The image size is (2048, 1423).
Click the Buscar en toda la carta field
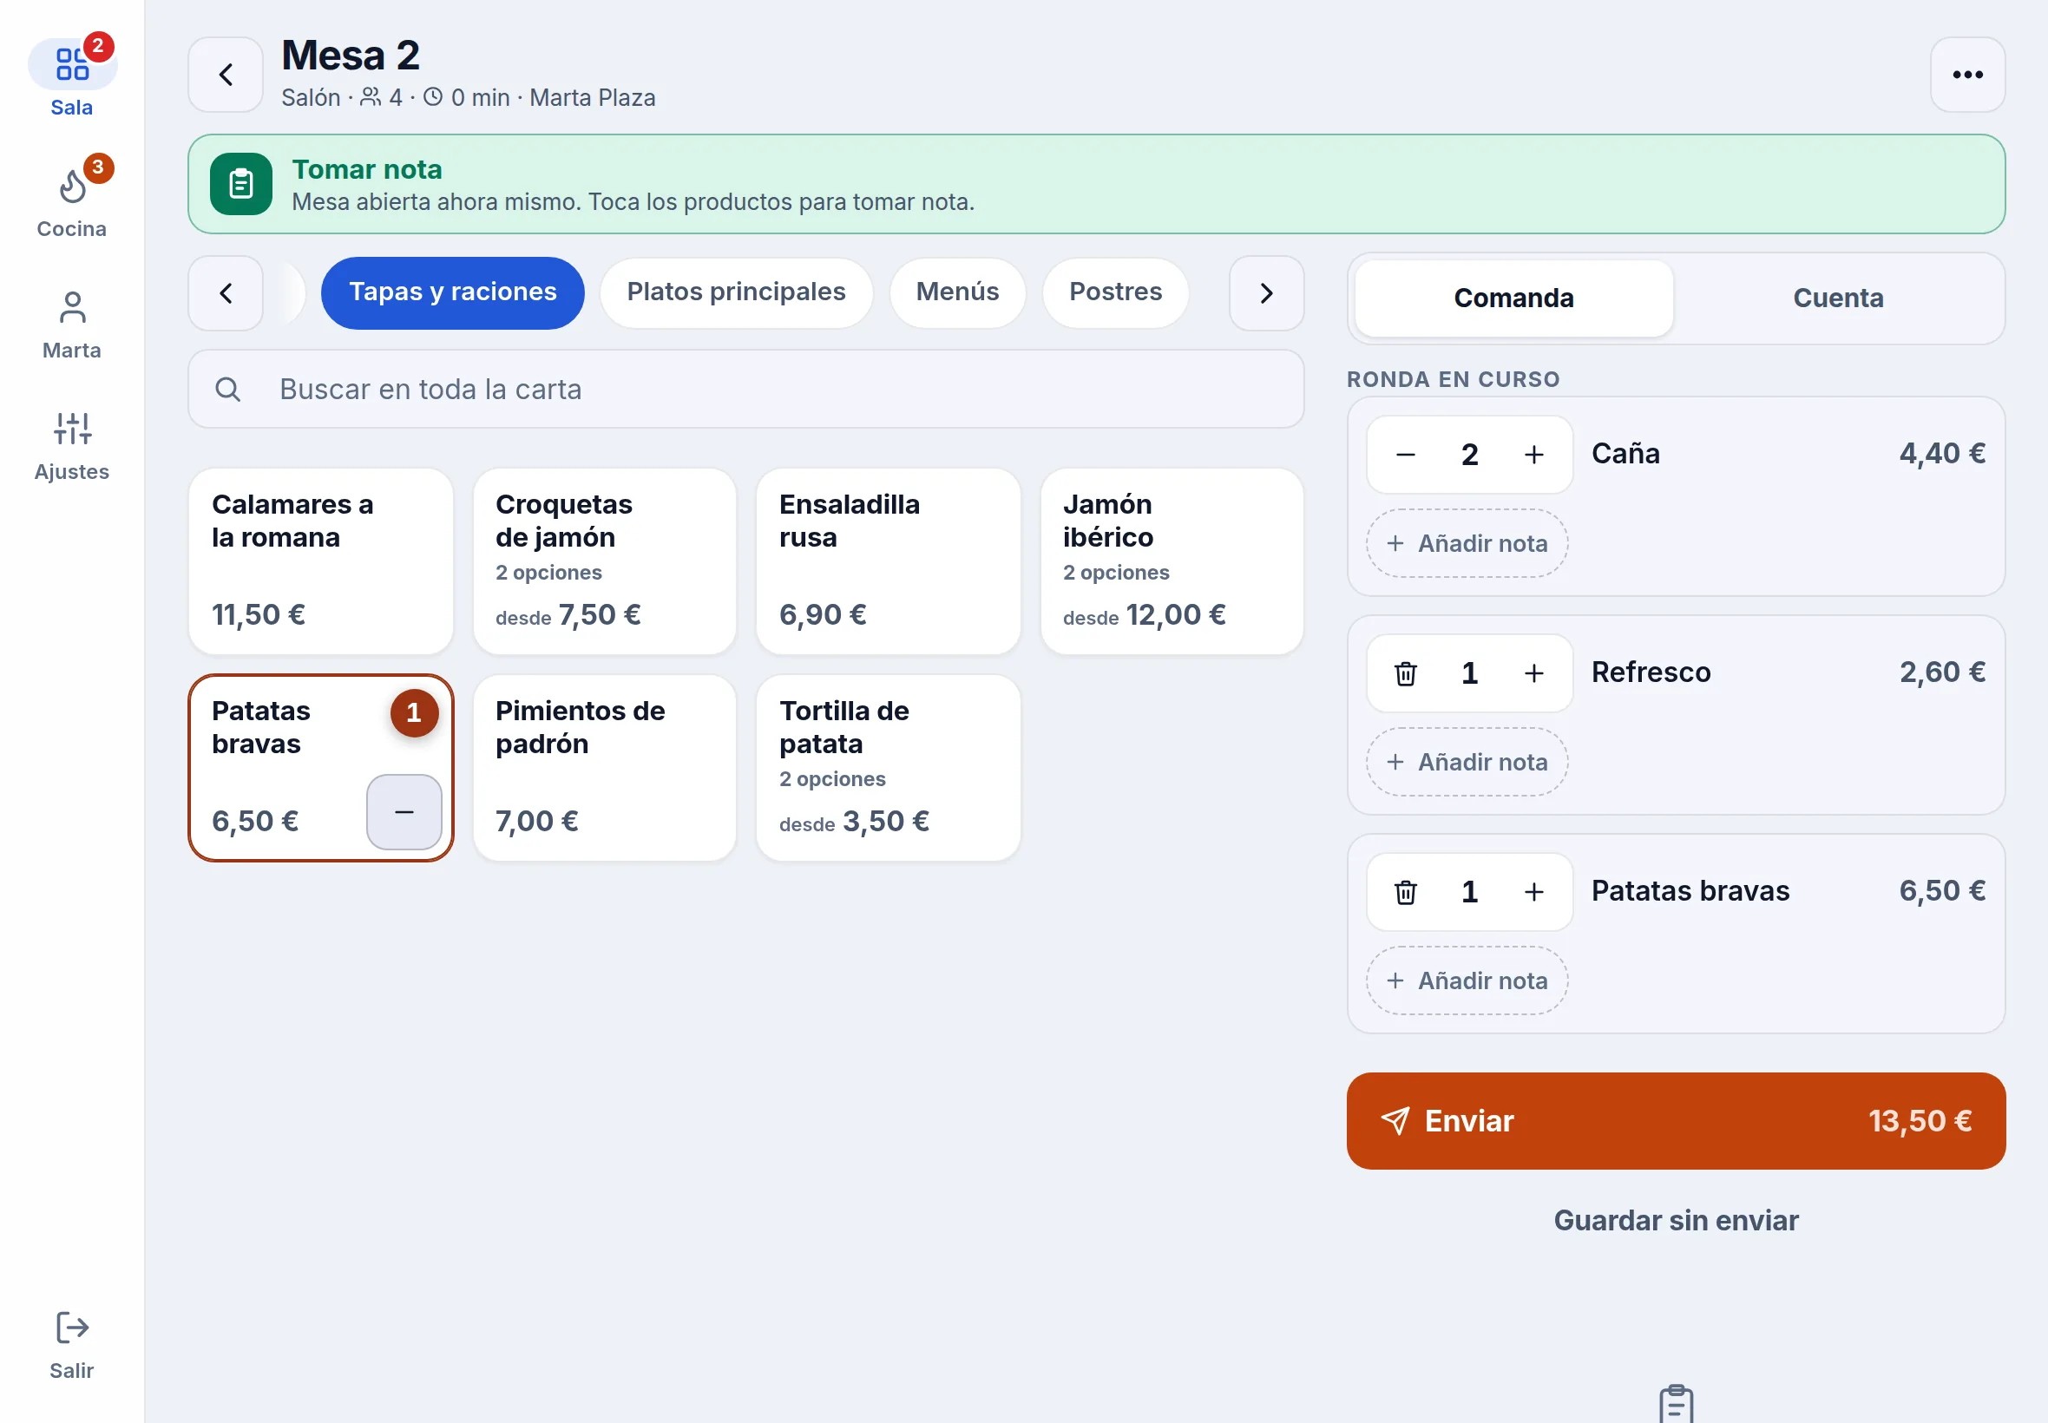745,390
